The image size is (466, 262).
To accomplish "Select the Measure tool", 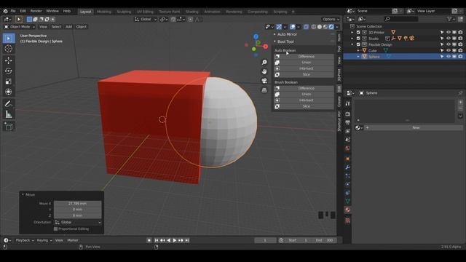I will (8, 114).
